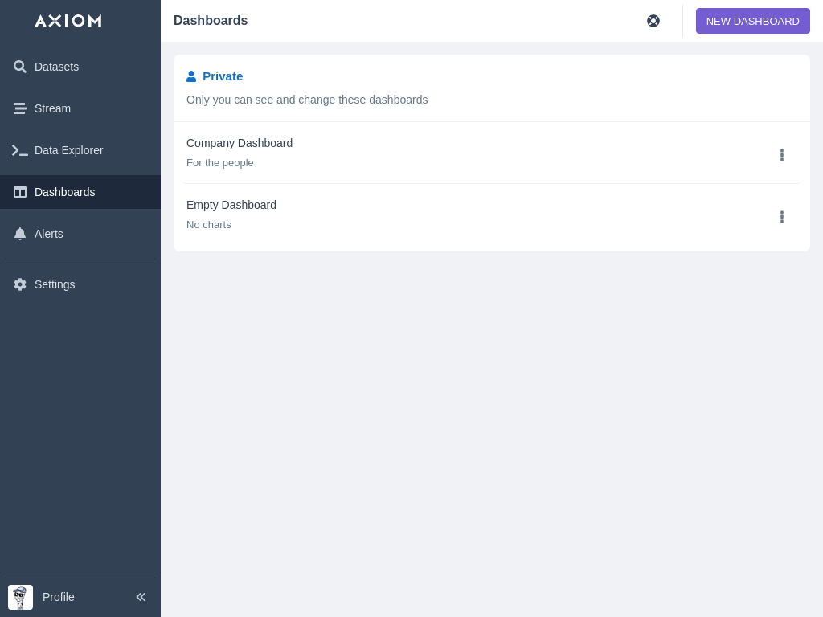This screenshot has width=823, height=617.
Task: Collapse the sidebar with double chevron
Action: coord(141,597)
